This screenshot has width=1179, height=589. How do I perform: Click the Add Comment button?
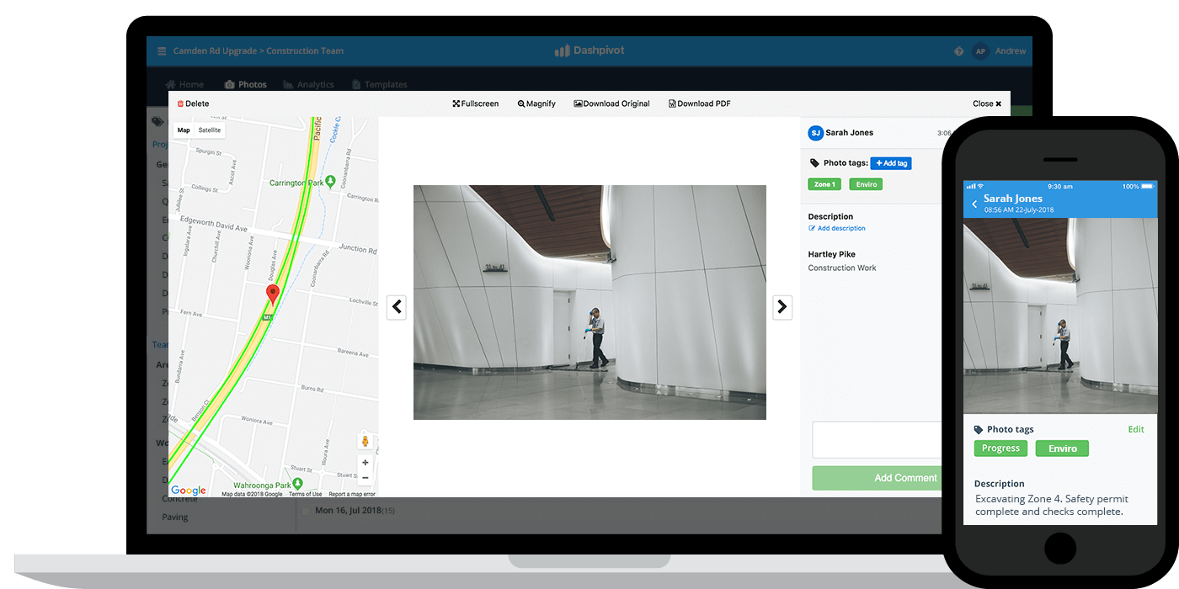(x=877, y=478)
